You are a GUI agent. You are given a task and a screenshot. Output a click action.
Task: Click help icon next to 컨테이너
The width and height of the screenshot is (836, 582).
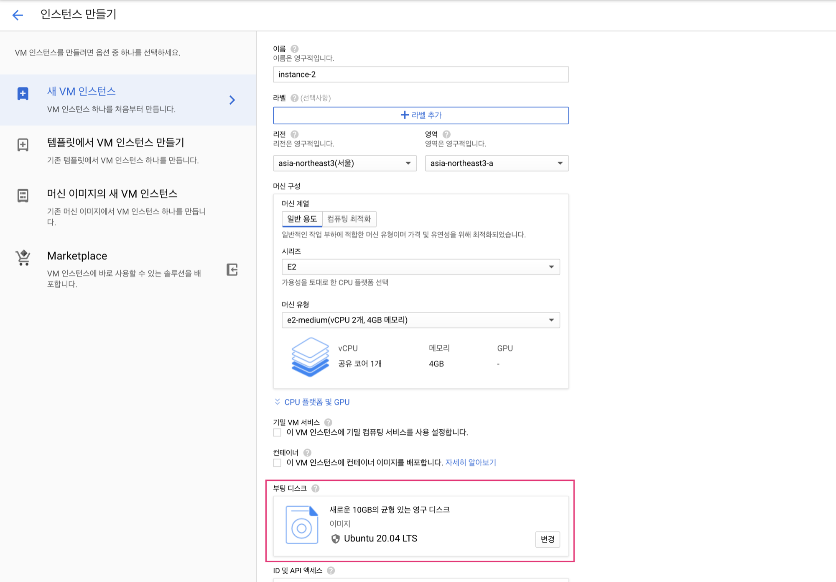(307, 453)
